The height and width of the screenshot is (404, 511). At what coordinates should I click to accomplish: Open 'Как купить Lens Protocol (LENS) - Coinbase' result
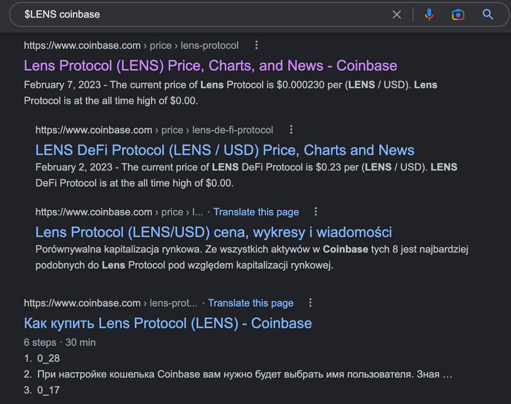pos(168,323)
